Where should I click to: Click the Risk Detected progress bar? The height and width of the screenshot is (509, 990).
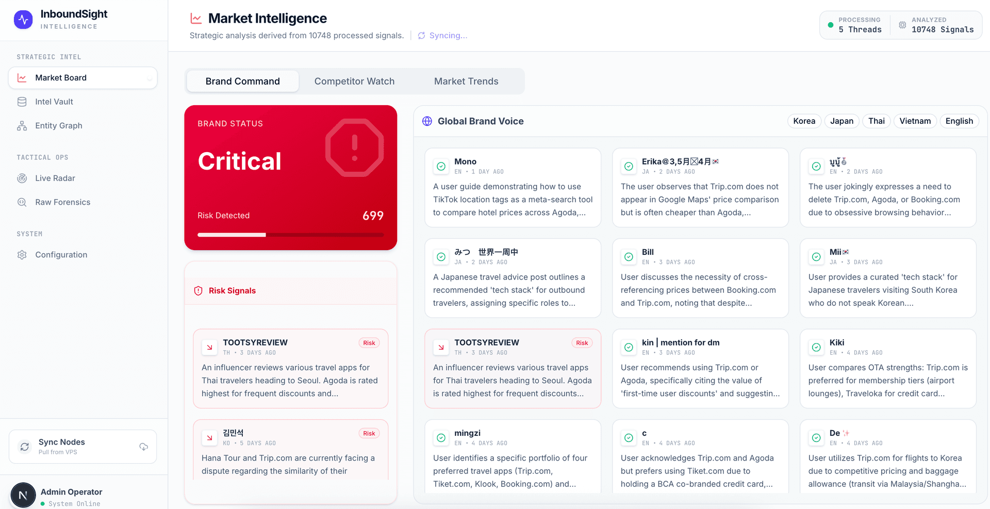coord(291,235)
